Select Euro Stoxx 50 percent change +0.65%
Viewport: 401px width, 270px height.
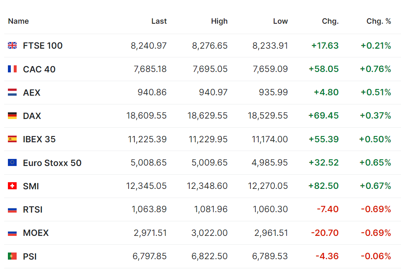click(x=376, y=163)
